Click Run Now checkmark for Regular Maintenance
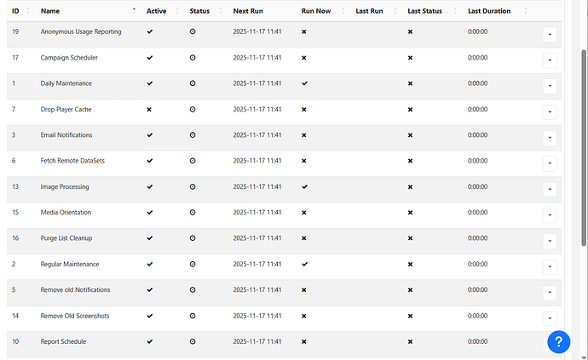 click(x=305, y=265)
